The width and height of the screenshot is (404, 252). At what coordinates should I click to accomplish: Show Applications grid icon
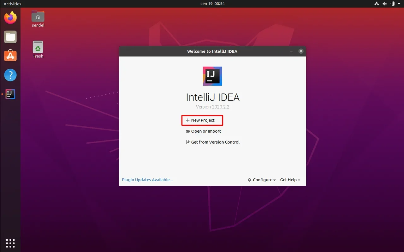point(10,243)
